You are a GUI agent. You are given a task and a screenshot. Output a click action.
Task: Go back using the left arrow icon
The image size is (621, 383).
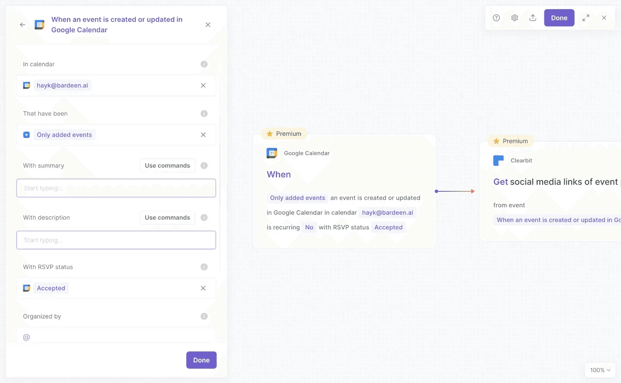click(x=23, y=25)
